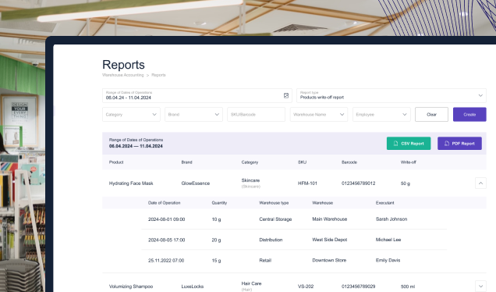Click the HFM-101 SKU cell
The width and height of the screenshot is (496, 292).
point(307,183)
